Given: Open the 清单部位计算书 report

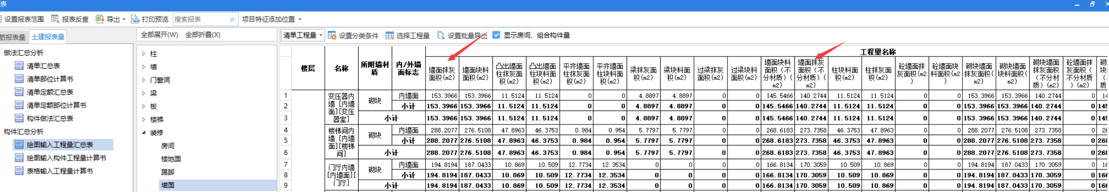Looking at the screenshot, I should click(x=50, y=79).
